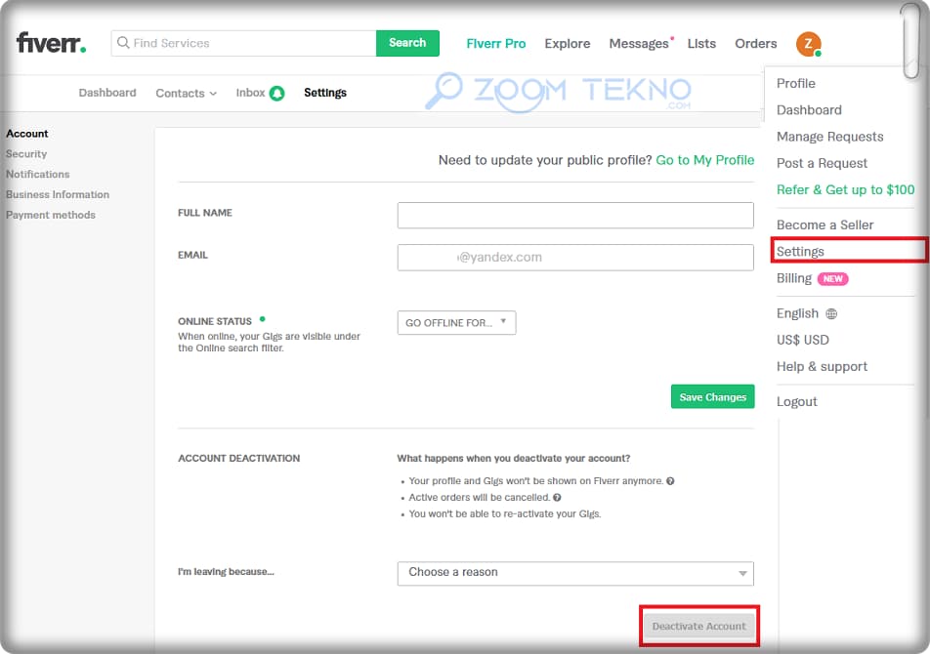Click Logout in the user menu

point(796,401)
